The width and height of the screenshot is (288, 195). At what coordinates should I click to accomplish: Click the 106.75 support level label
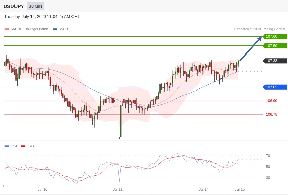click(x=271, y=114)
